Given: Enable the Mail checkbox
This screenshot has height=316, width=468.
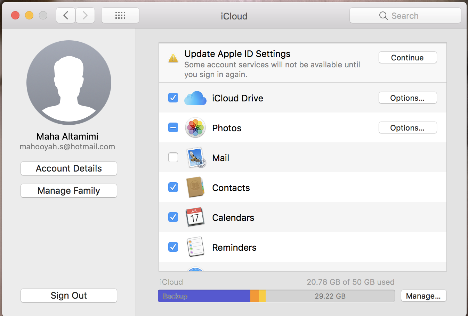Looking at the screenshot, I should (x=173, y=157).
